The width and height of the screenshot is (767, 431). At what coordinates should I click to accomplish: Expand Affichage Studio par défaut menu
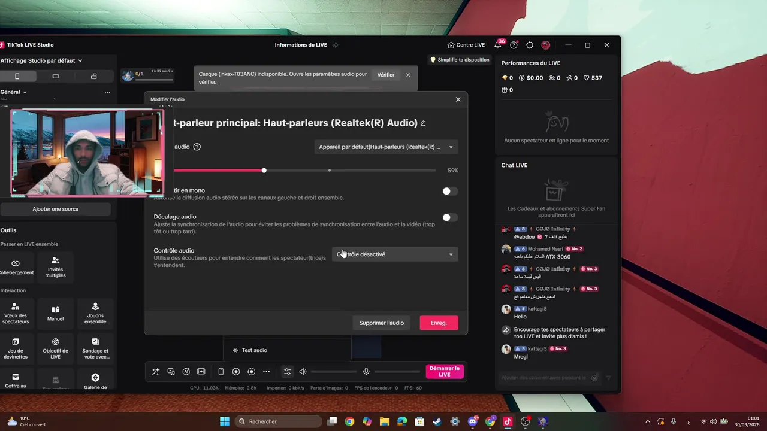[41, 60]
